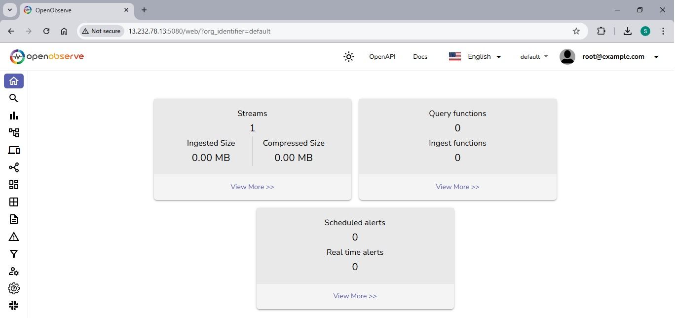The image size is (675, 318).
Task: Open the OpenAPI header item
Action: point(382,57)
